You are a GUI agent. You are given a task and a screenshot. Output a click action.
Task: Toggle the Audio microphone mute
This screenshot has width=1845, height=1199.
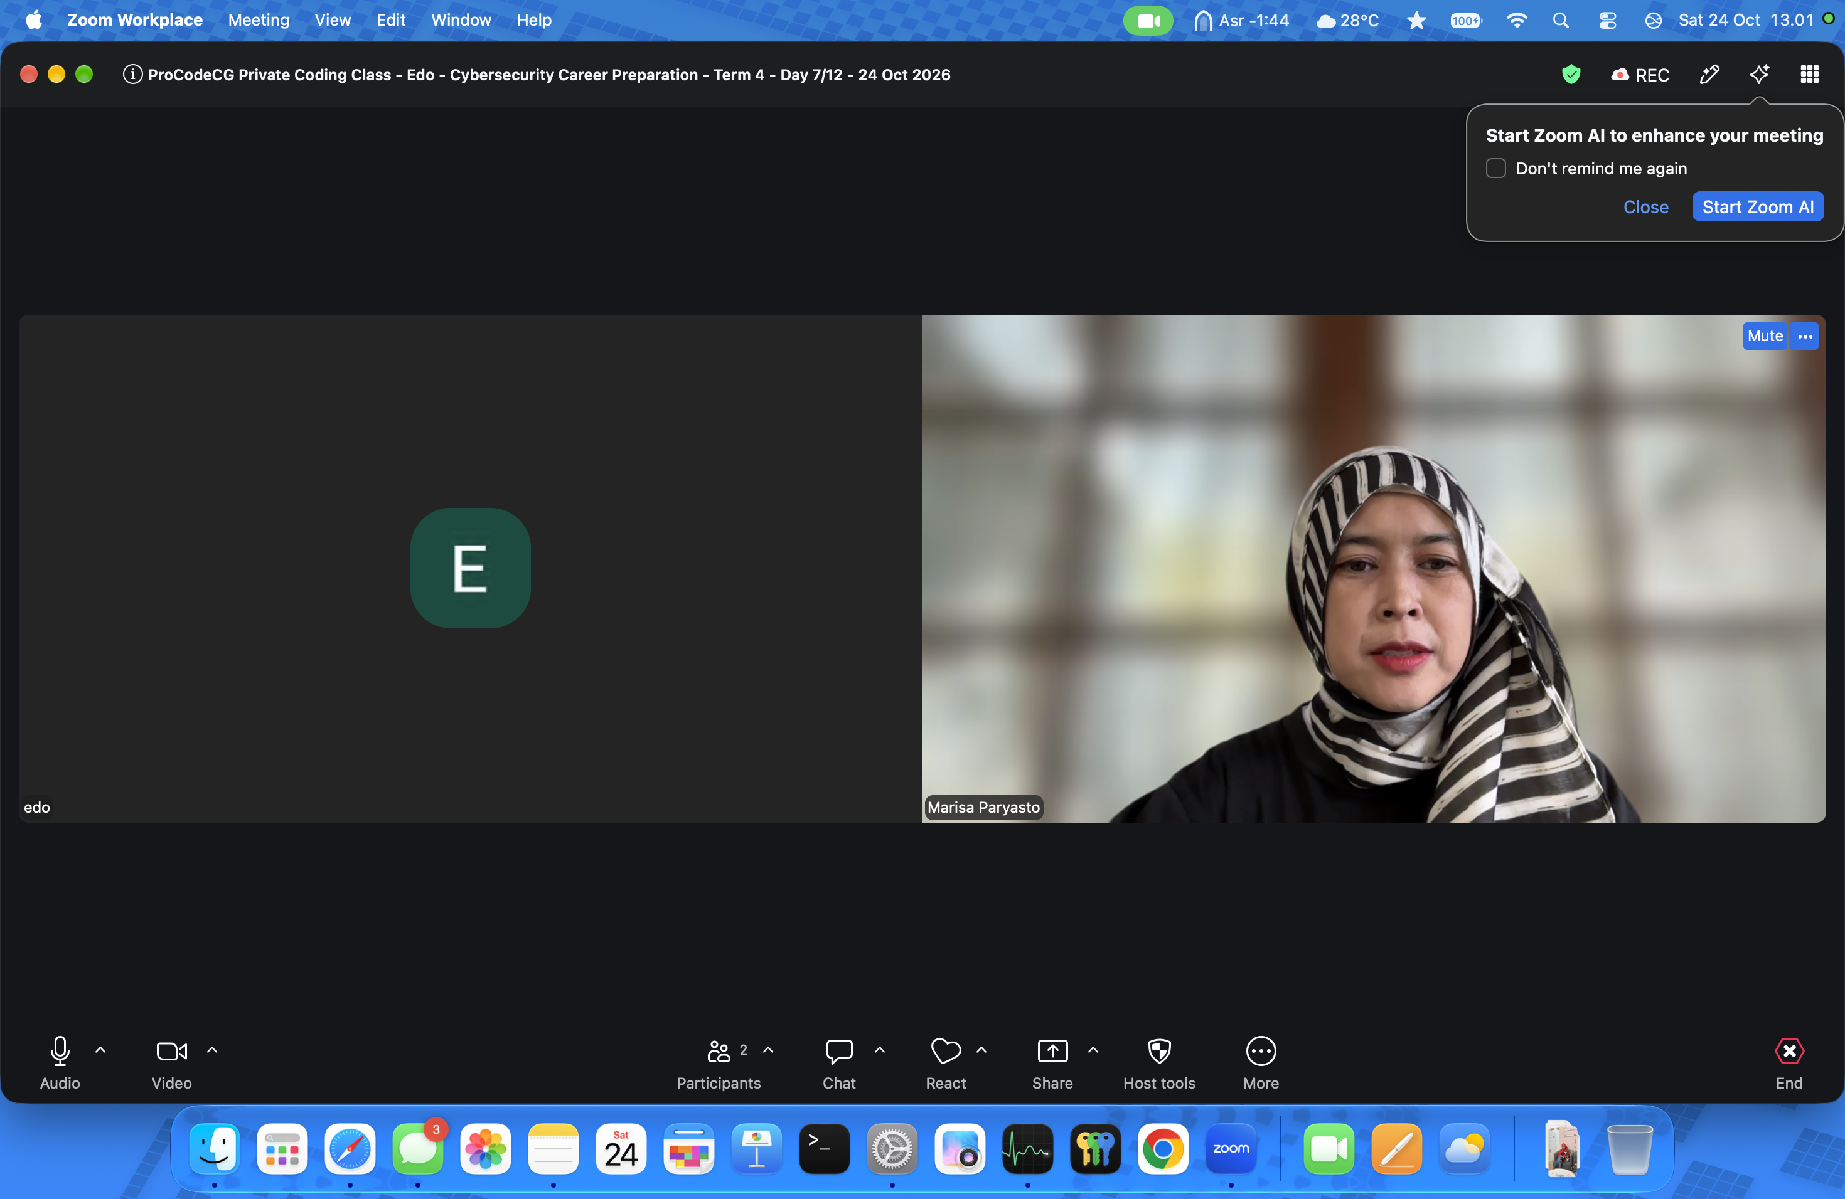click(60, 1051)
